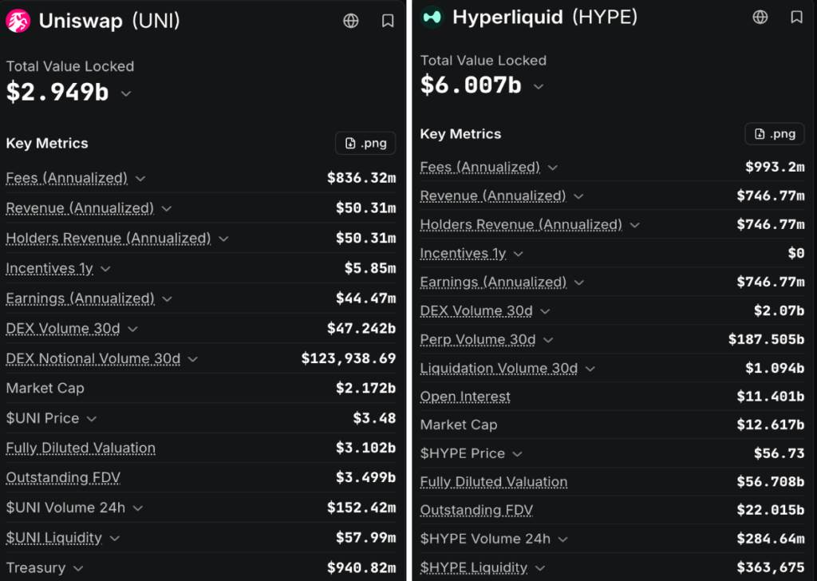Expand Hyperliquid Holders Revenue (Annualized) chevron
Image resolution: width=817 pixels, height=581 pixels.
(x=634, y=225)
